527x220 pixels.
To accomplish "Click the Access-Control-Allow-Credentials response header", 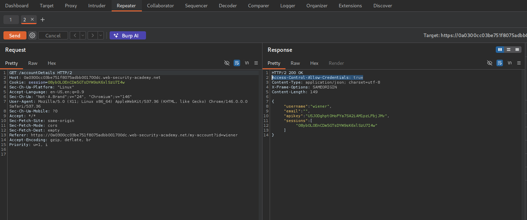I will click(x=317, y=77).
